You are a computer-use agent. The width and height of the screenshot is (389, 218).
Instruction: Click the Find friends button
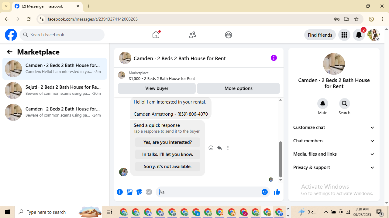pos(320,35)
